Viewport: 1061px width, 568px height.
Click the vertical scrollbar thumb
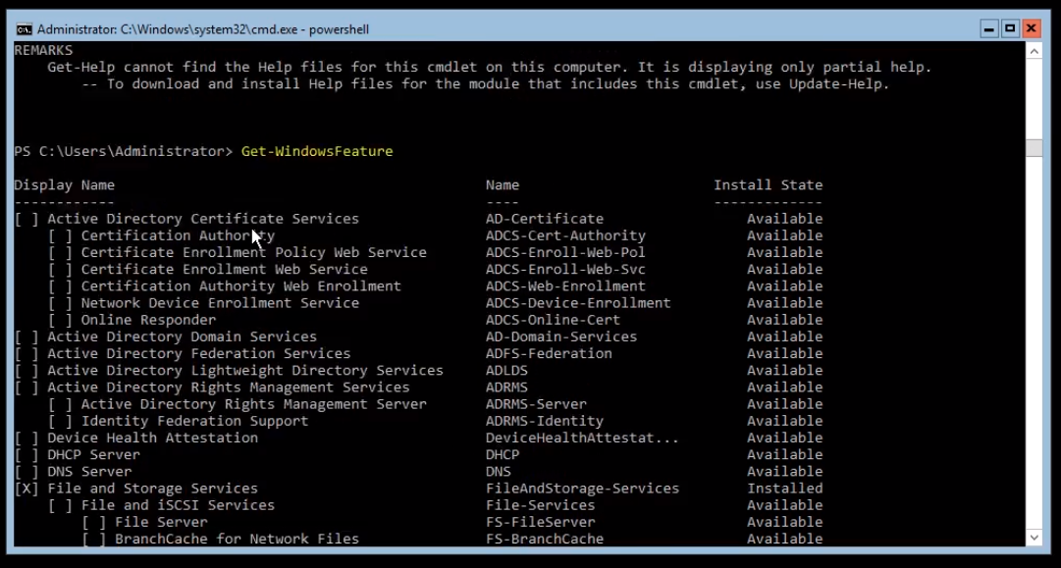(1034, 148)
